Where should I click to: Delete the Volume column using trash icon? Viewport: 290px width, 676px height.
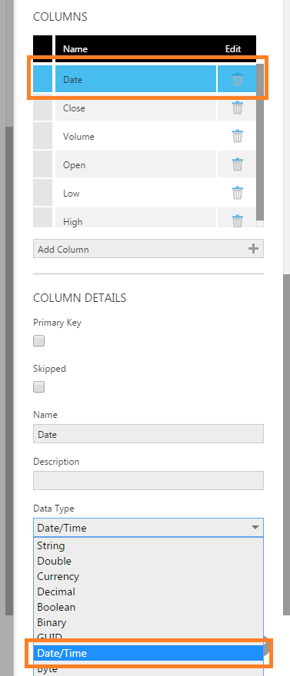tap(238, 136)
